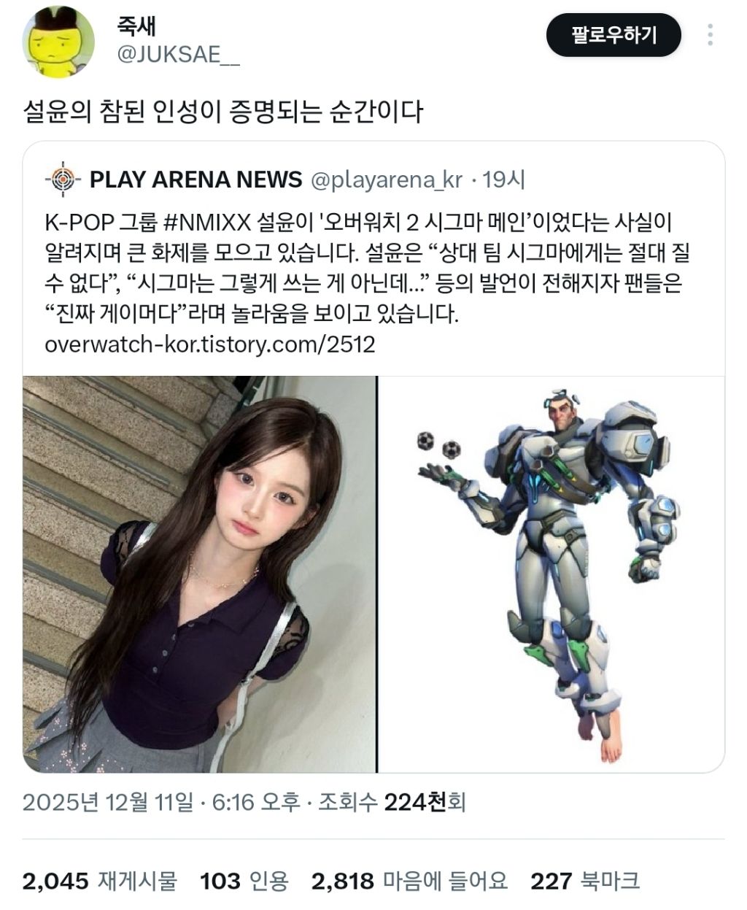Show the 103 인용 quotes list

pyautogui.click(x=244, y=881)
